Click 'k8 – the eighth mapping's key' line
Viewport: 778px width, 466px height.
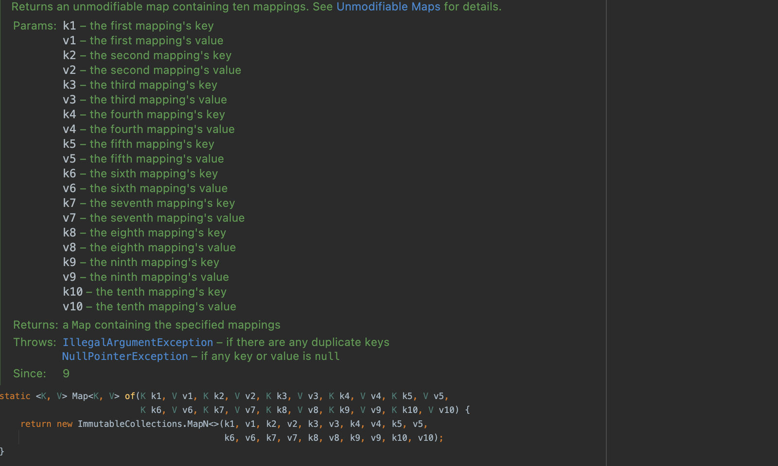[x=144, y=233]
